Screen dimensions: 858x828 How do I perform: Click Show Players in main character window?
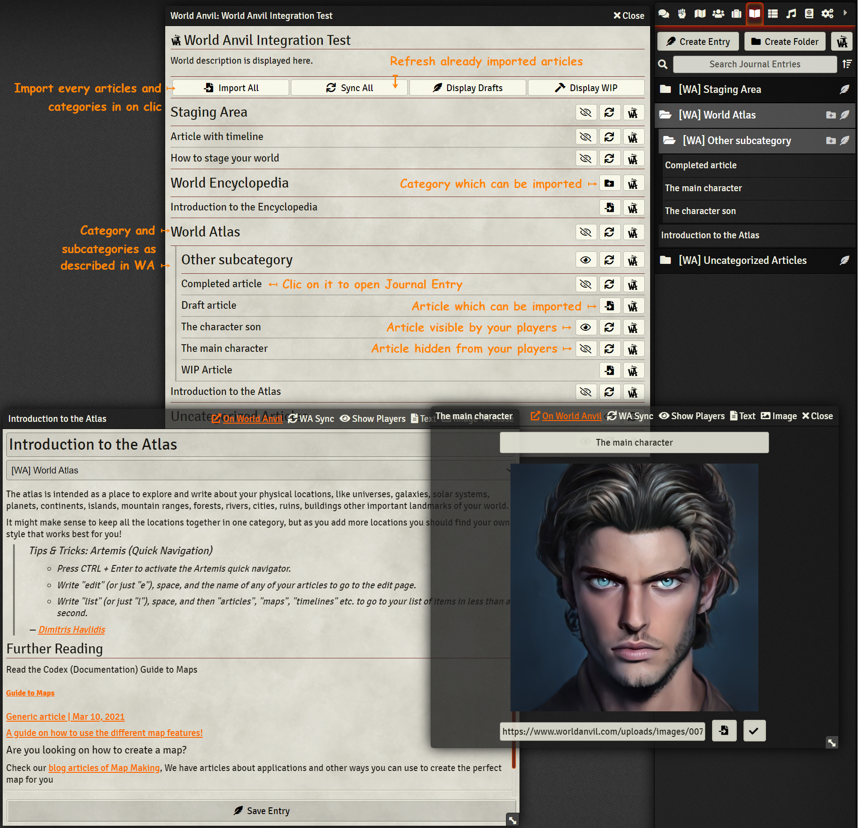(691, 416)
